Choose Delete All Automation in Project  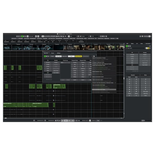(104, 58)
